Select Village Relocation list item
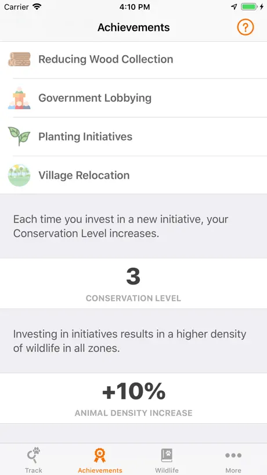267x475 pixels. point(133,175)
